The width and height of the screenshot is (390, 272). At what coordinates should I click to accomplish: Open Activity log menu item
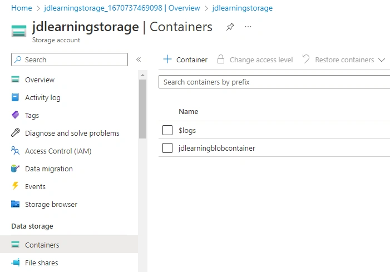(x=43, y=98)
